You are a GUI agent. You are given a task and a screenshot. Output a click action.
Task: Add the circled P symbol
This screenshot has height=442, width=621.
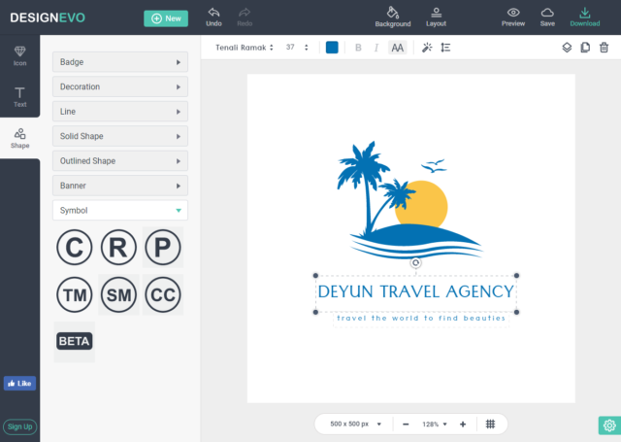(163, 248)
